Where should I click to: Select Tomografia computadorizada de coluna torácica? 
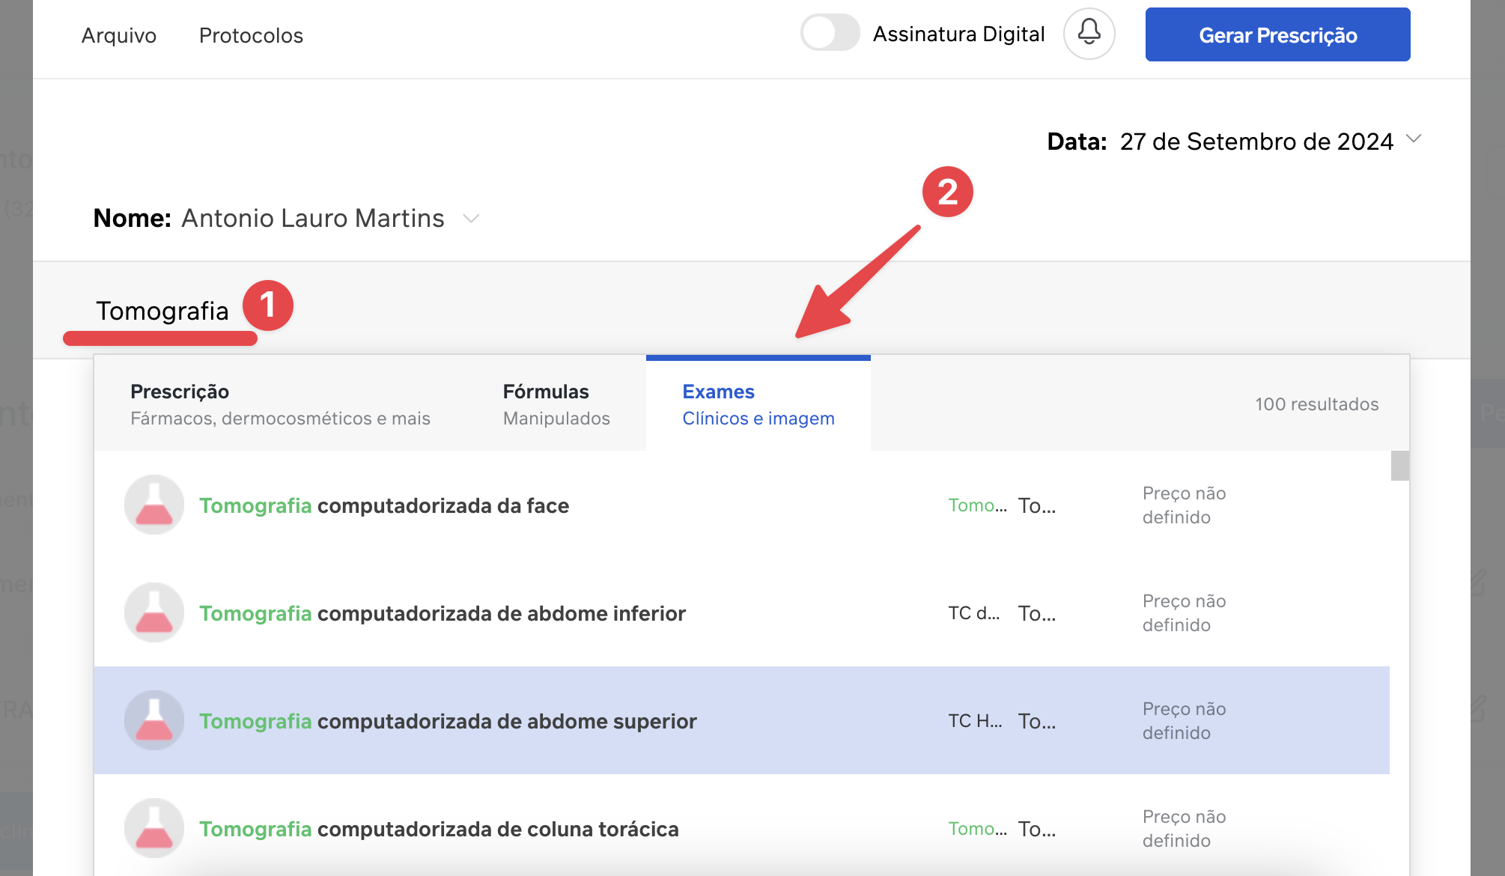coord(439,829)
